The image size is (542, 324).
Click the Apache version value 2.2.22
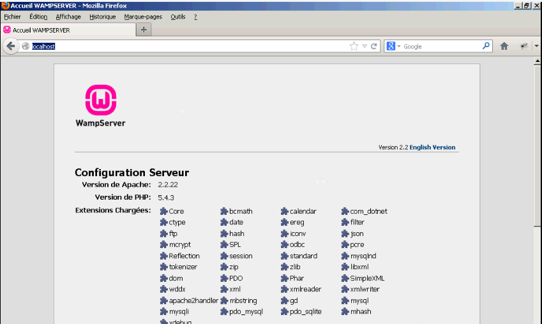point(168,185)
